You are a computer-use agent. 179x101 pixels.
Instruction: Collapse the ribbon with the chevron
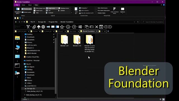161,5
